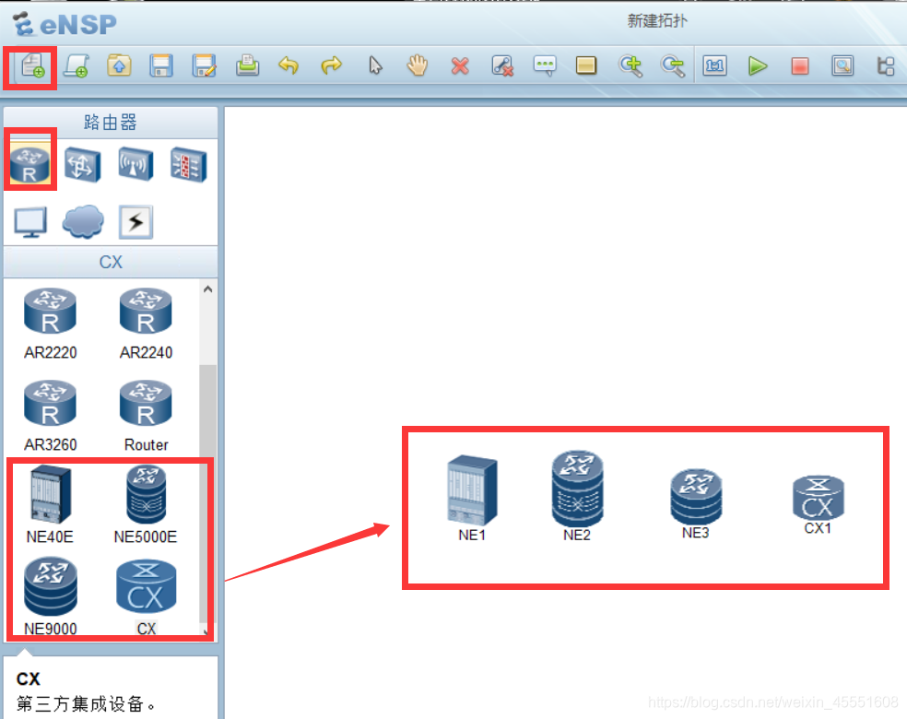Choose the NE9000 device model
Viewport: 907px width, 719px height.
pos(51,596)
